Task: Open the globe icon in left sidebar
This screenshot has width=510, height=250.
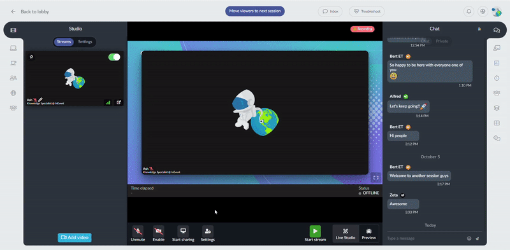Action: 13,93
